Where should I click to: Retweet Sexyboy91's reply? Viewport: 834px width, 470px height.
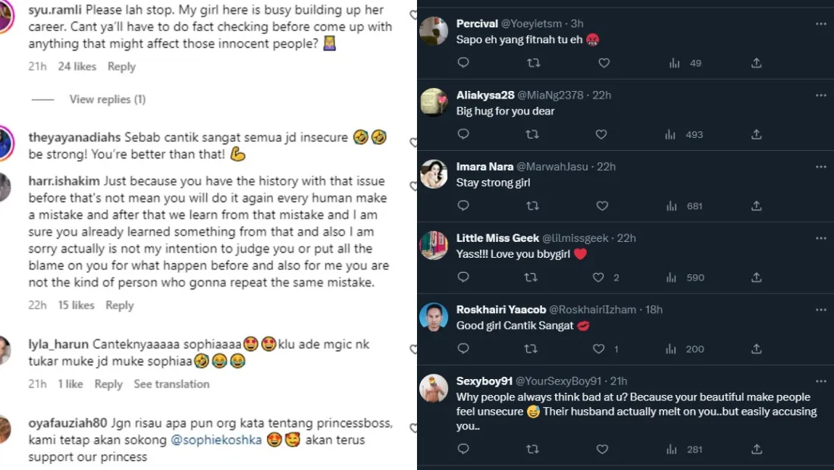point(533,450)
